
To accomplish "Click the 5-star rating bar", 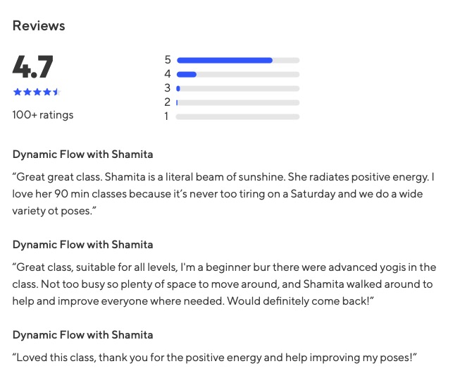I will (237, 60).
